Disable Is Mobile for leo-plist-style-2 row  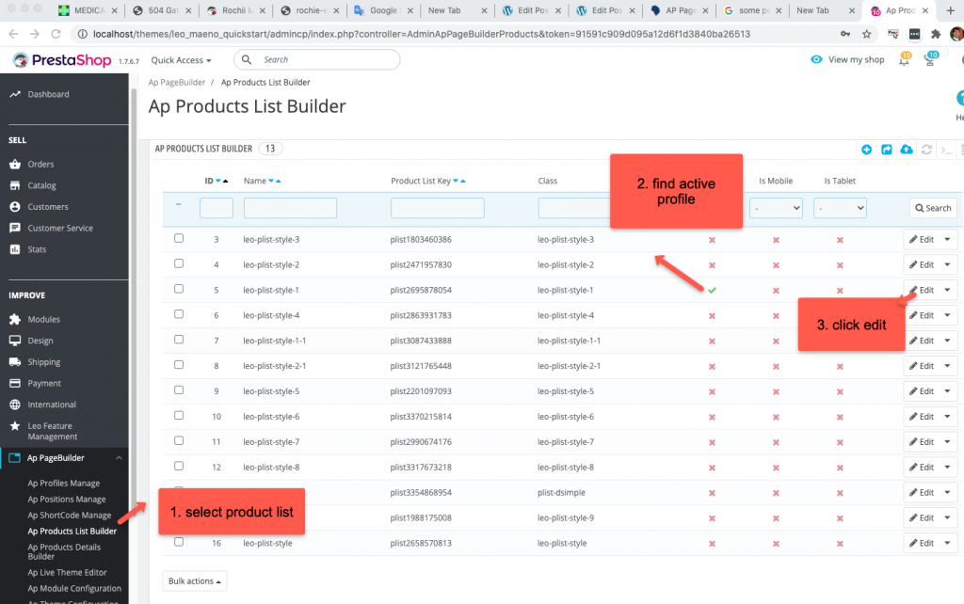[776, 264]
